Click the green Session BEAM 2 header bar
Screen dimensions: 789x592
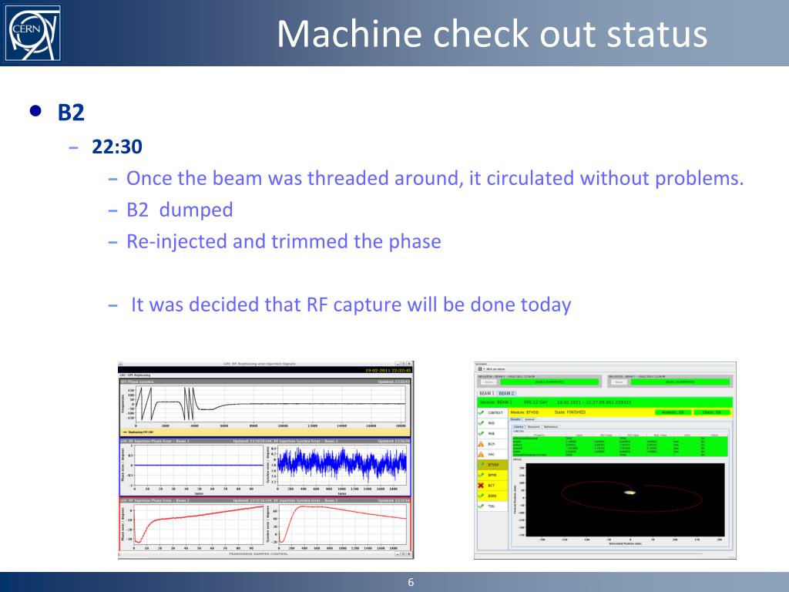tap(605, 402)
